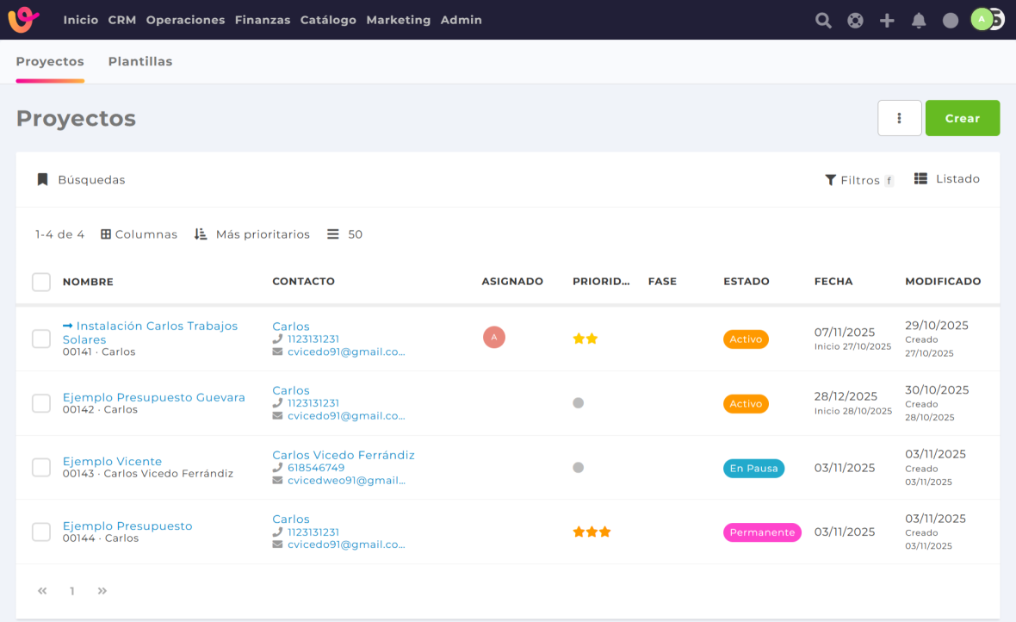Screen dimensions: 1016x622
Task: Click the green Crear button
Action: click(962, 118)
